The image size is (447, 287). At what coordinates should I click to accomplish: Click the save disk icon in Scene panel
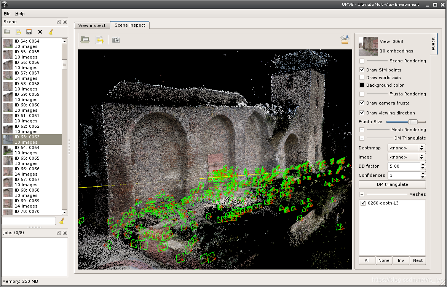tap(29, 32)
